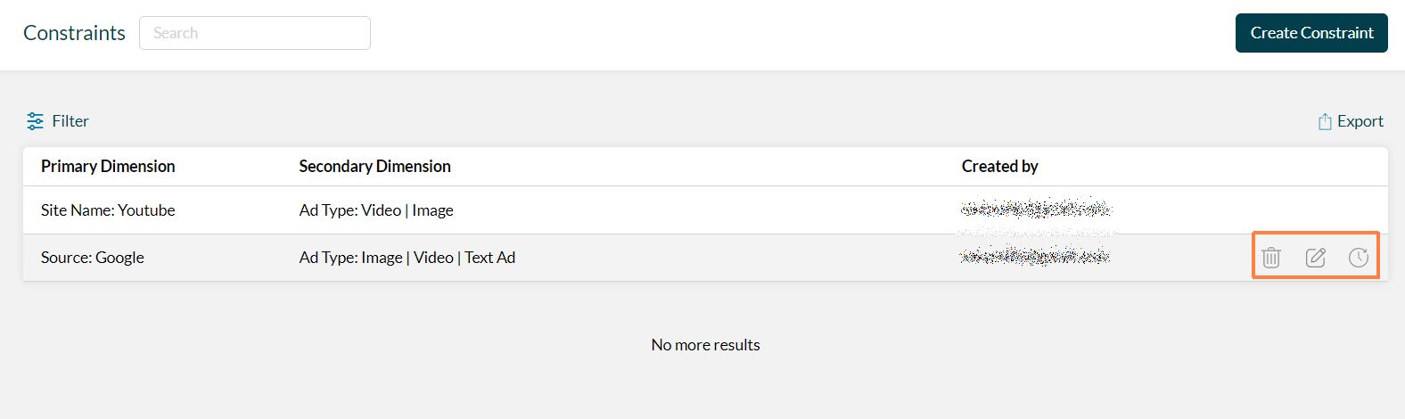Screen dimensions: 1405x419
Task: Click the Secondary Dimension column header
Action: (x=374, y=167)
